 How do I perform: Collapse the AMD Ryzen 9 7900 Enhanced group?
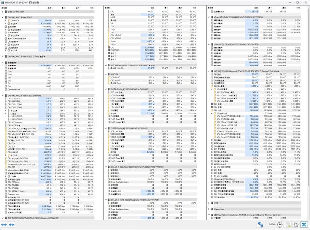pyautogui.click(x=2, y=96)
